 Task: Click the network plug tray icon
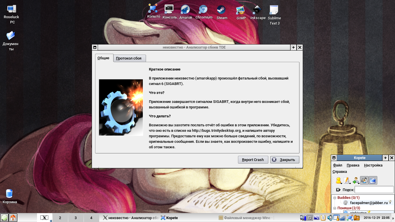303,218
